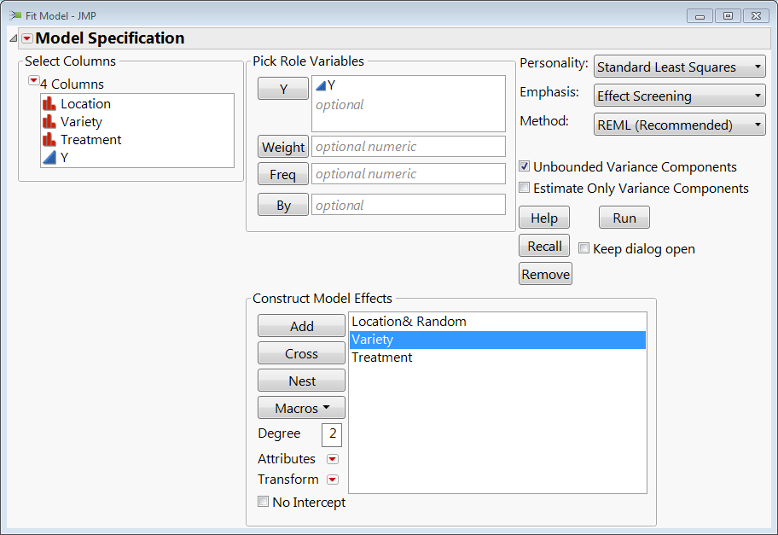The height and width of the screenshot is (535, 778).
Task: Tick the No Intercept checkbox
Action: pyautogui.click(x=264, y=502)
